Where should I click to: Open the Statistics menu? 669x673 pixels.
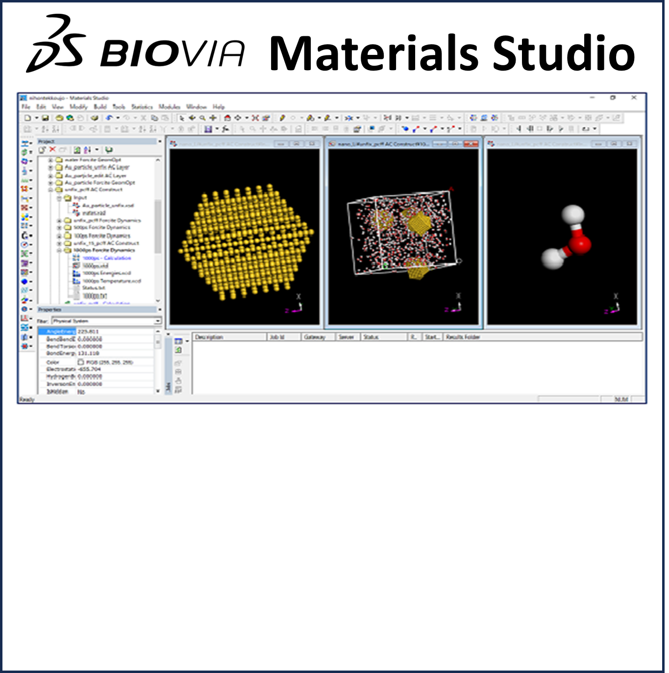click(x=142, y=107)
